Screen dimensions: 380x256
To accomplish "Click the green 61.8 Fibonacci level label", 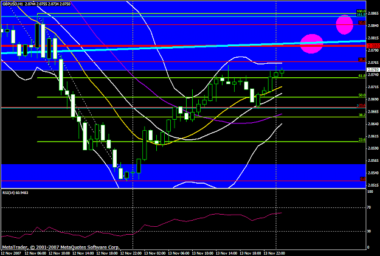I will coord(362,76).
